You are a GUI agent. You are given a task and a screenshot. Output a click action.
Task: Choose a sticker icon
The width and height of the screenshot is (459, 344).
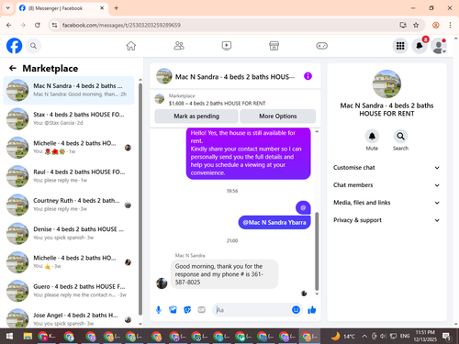tap(187, 310)
